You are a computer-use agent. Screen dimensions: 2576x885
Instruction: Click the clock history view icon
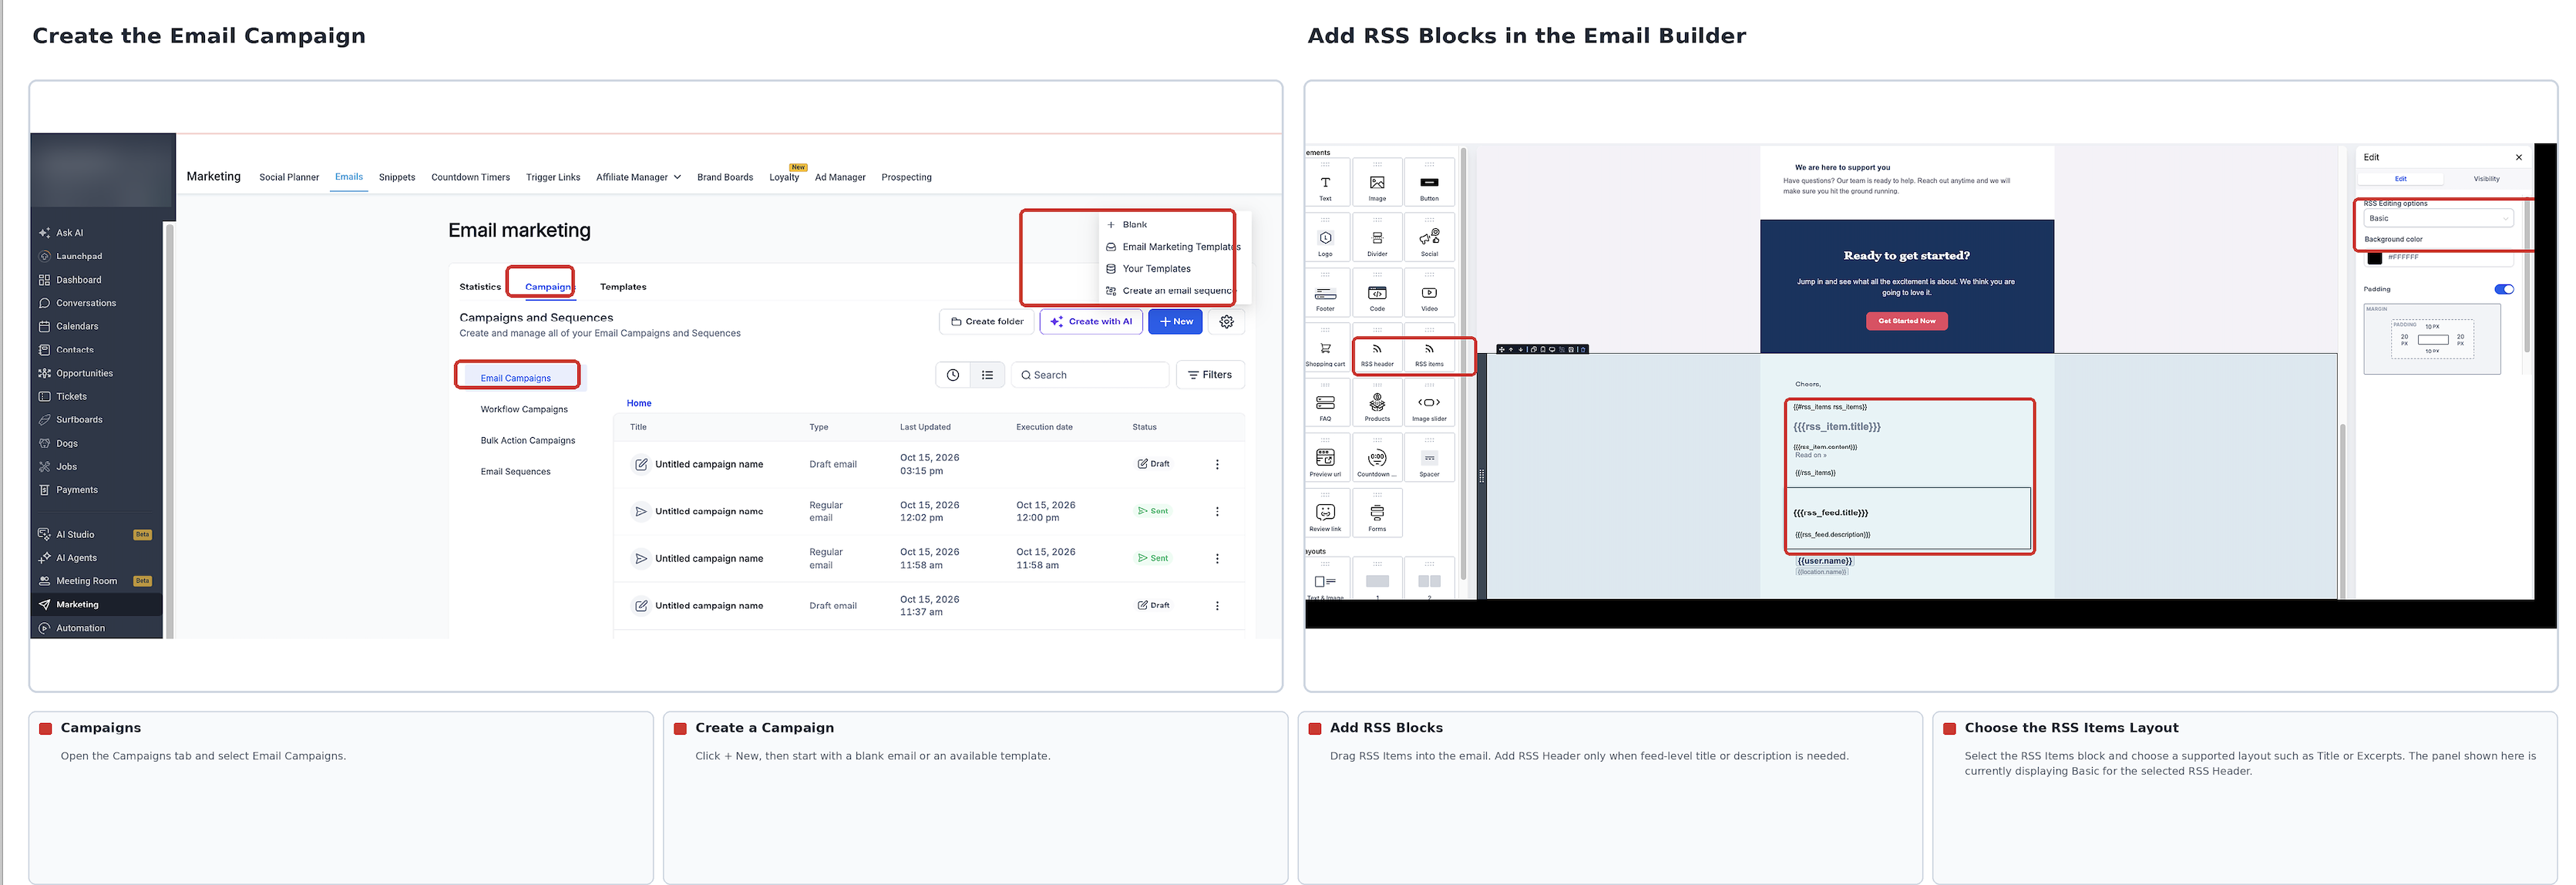[953, 375]
